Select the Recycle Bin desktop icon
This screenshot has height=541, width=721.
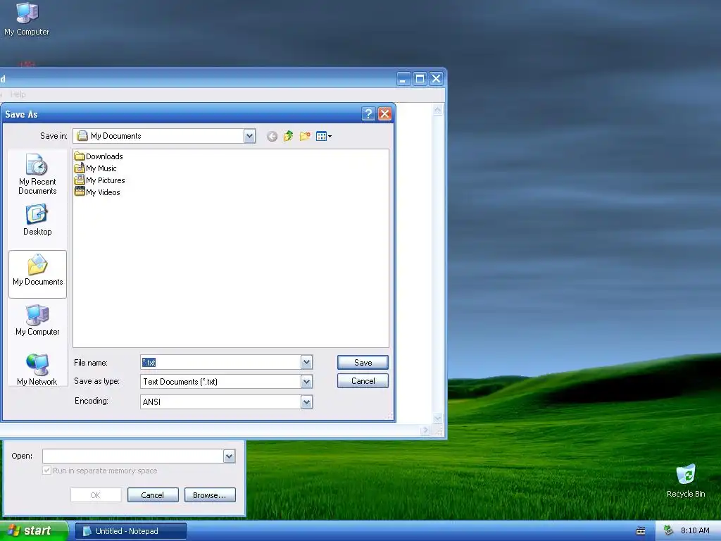686,480
